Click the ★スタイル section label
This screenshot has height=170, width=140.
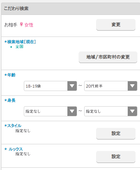pyautogui.click(x=13, y=126)
